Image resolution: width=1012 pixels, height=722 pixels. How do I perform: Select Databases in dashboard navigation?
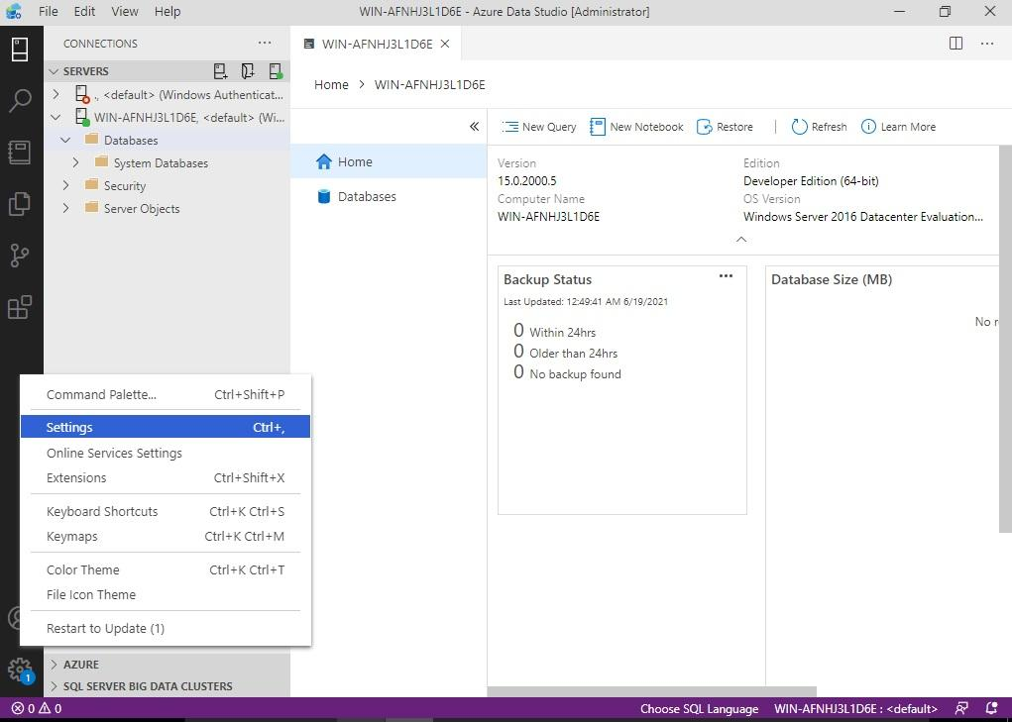(x=390, y=197)
